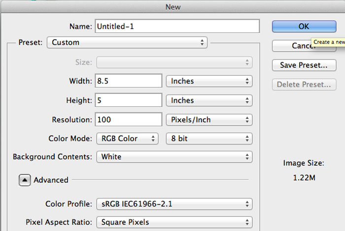Collapse the Advanced section triangle
345x231 pixels.
(x=25, y=180)
